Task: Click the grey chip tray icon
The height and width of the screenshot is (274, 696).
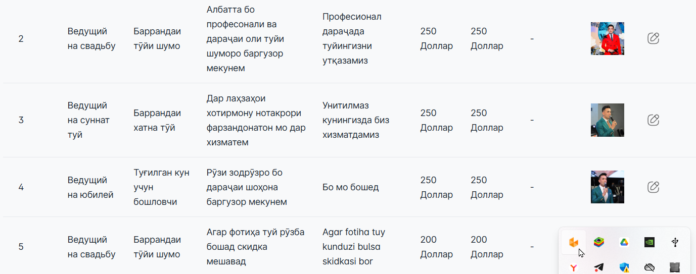Action: tap(675, 268)
